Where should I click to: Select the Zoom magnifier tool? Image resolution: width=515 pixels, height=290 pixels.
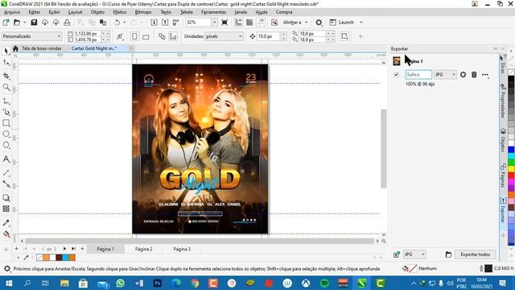pyautogui.click(x=6, y=87)
